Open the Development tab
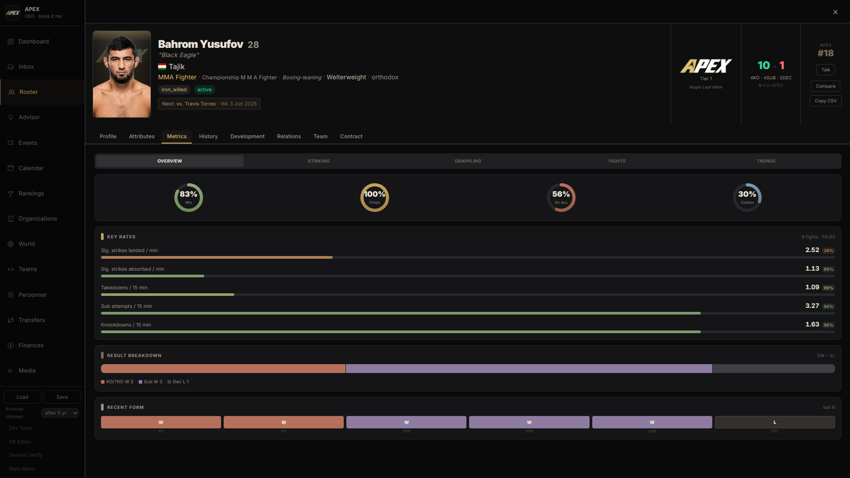This screenshot has width=850, height=478. pos(248,136)
